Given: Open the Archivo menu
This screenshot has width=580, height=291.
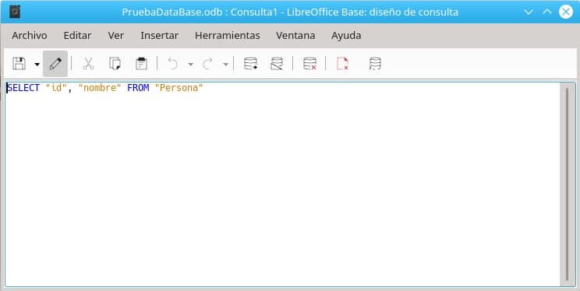Looking at the screenshot, I should (x=30, y=36).
